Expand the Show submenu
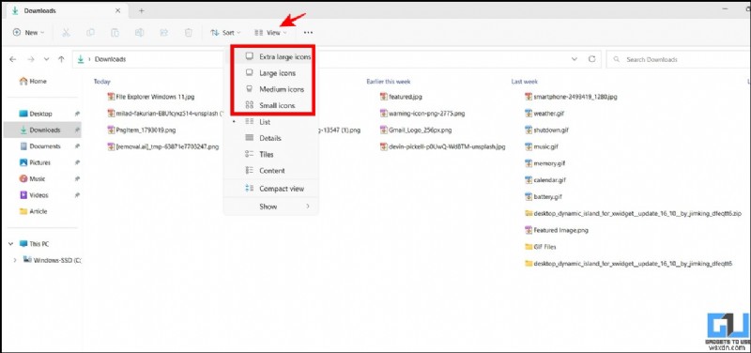Viewport: 751px width, 353px height. click(x=271, y=207)
